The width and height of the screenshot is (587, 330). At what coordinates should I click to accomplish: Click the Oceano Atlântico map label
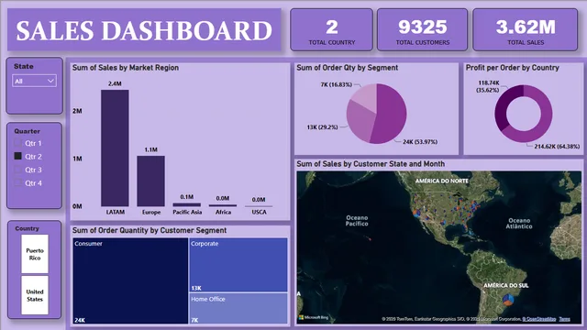[519, 224]
